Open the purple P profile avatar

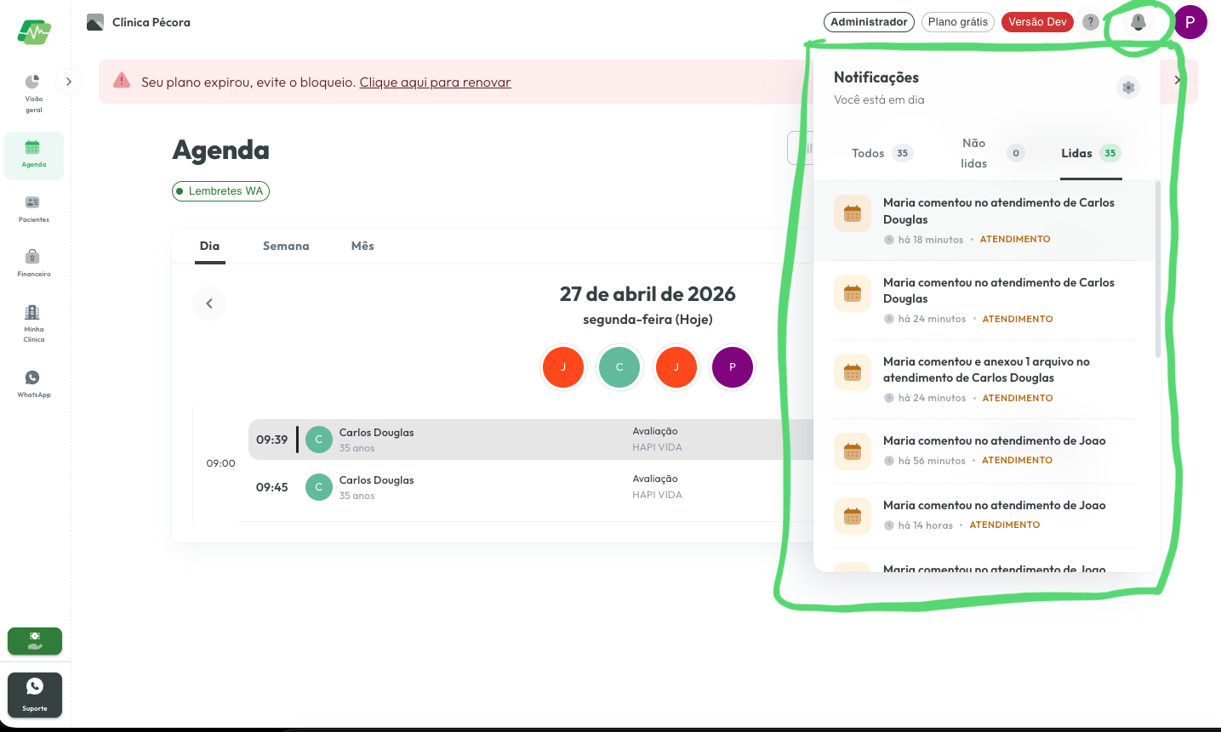click(x=1190, y=22)
